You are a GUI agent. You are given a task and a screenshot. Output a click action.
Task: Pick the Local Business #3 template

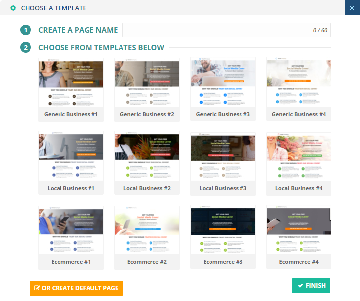pyautogui.click(x=223, y=157)
